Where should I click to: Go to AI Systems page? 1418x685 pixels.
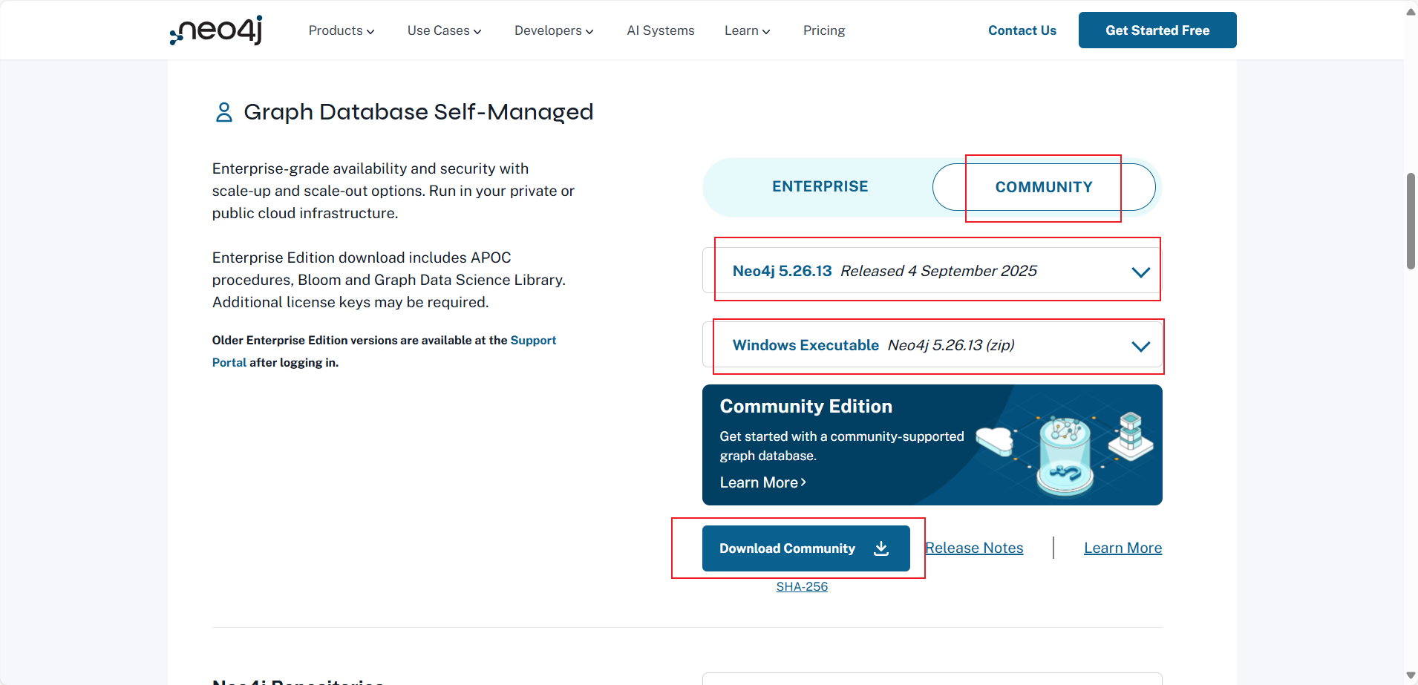point(661,30)
